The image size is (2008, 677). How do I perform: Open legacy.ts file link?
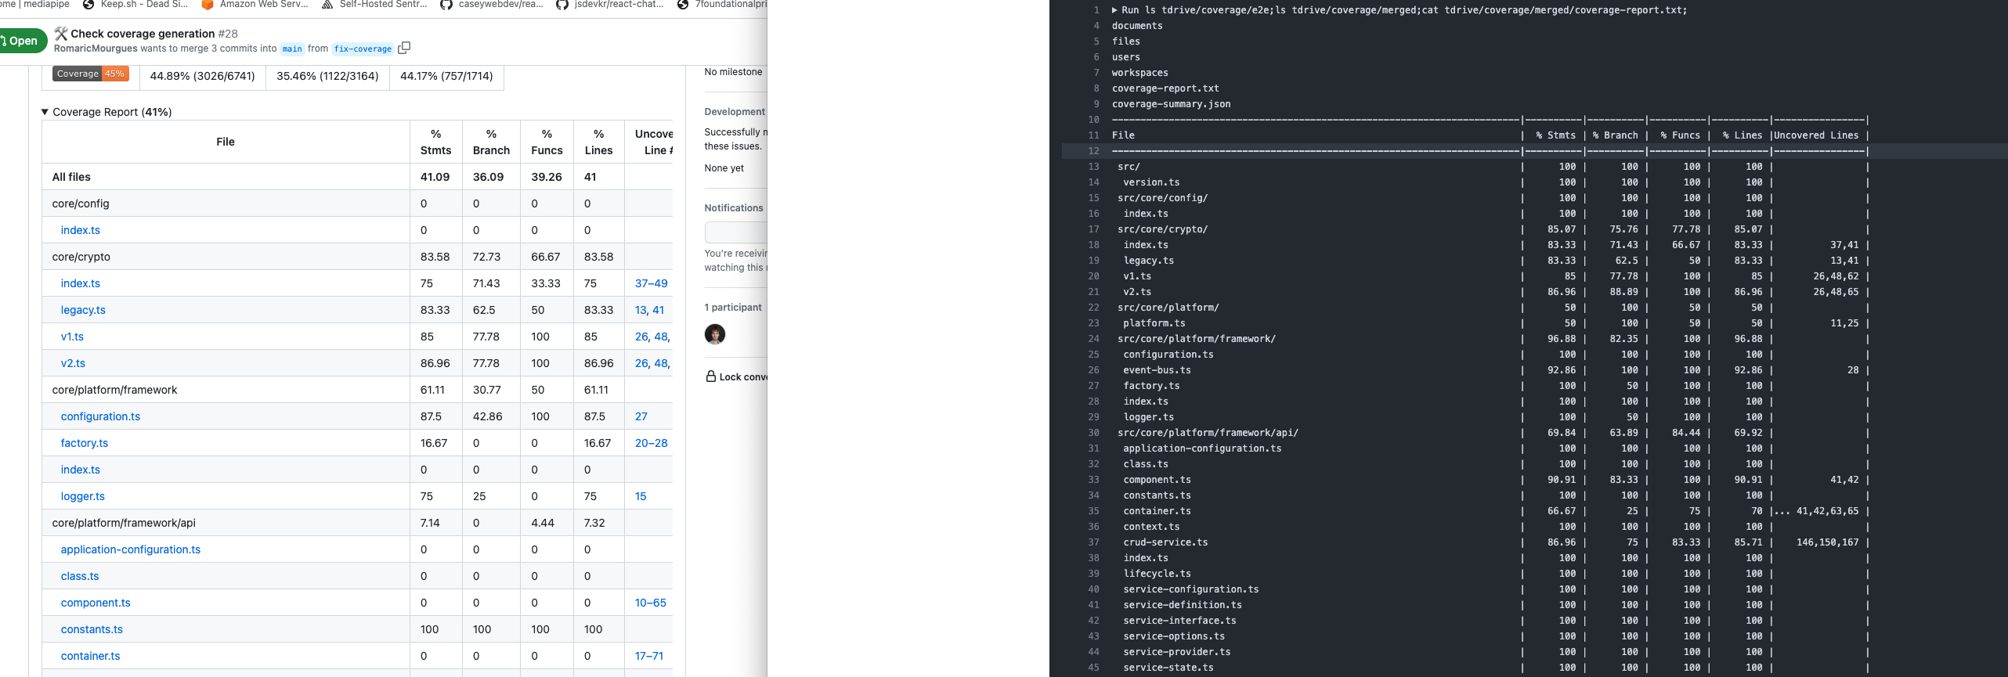coord(83,310)
